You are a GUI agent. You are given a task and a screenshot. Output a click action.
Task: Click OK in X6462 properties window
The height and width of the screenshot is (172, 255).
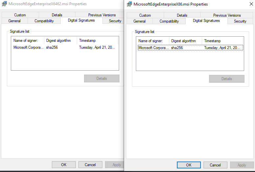[x=64, y=165]
